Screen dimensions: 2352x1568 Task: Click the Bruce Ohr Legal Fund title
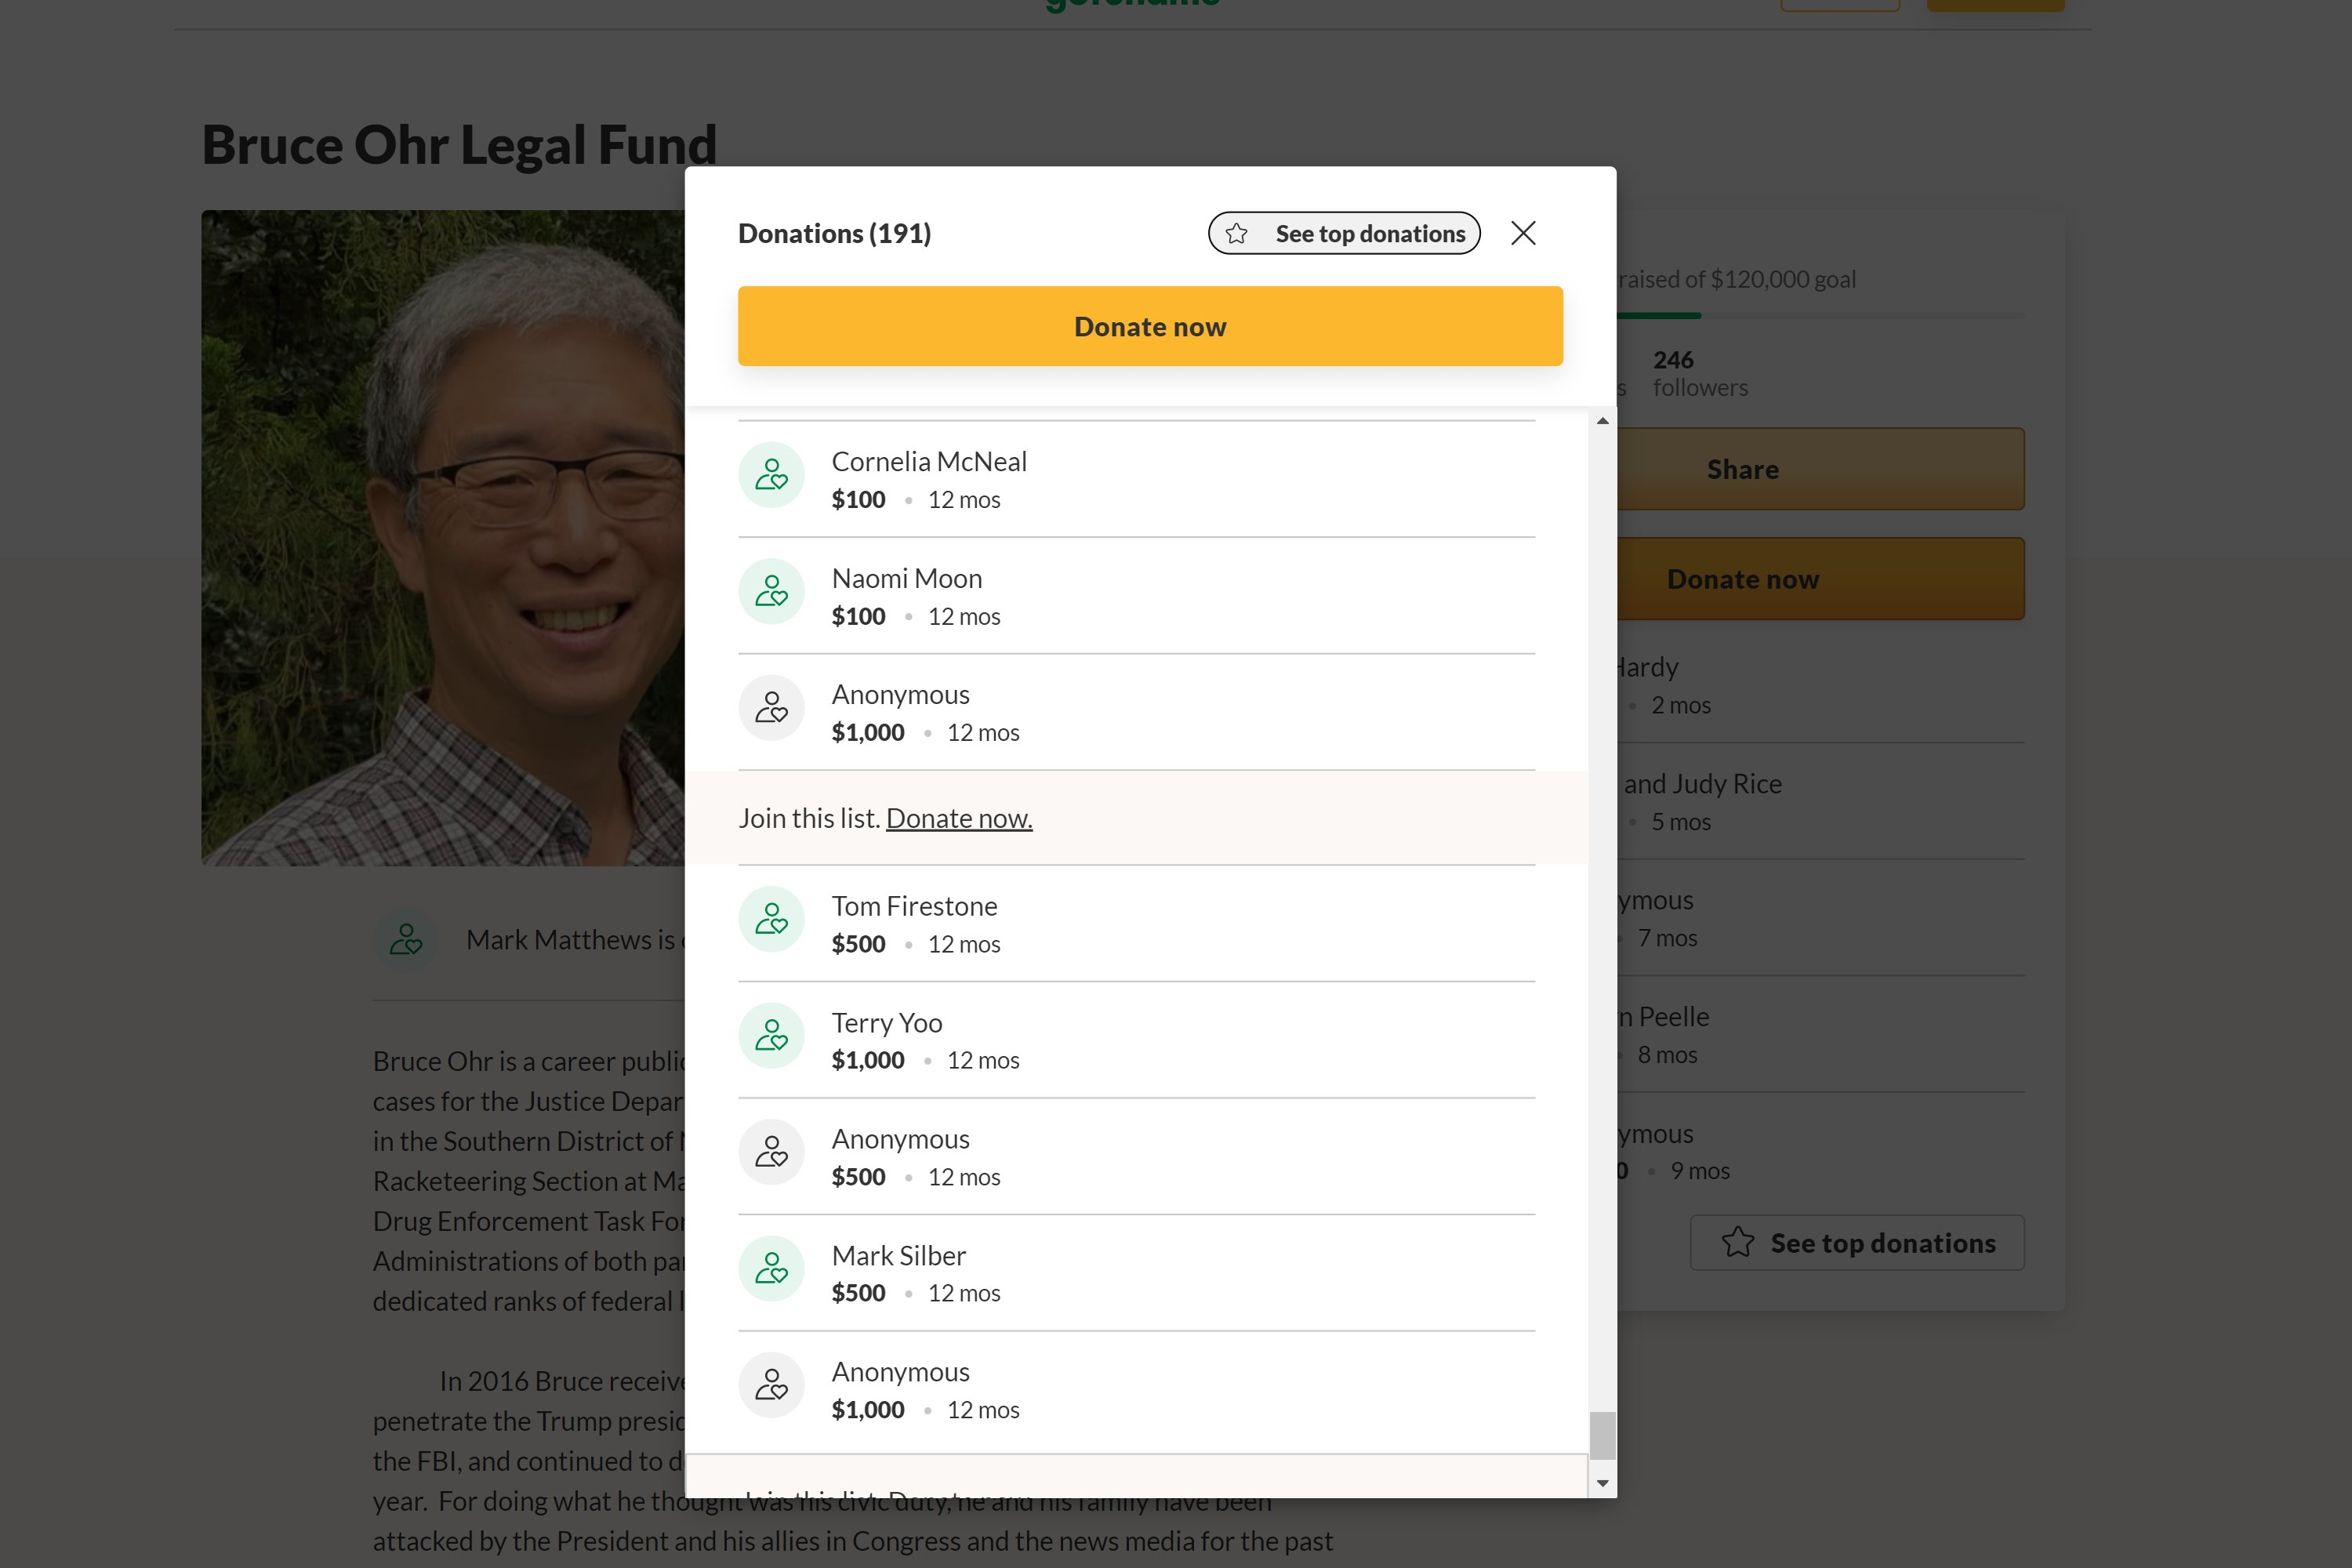(459, 144)
